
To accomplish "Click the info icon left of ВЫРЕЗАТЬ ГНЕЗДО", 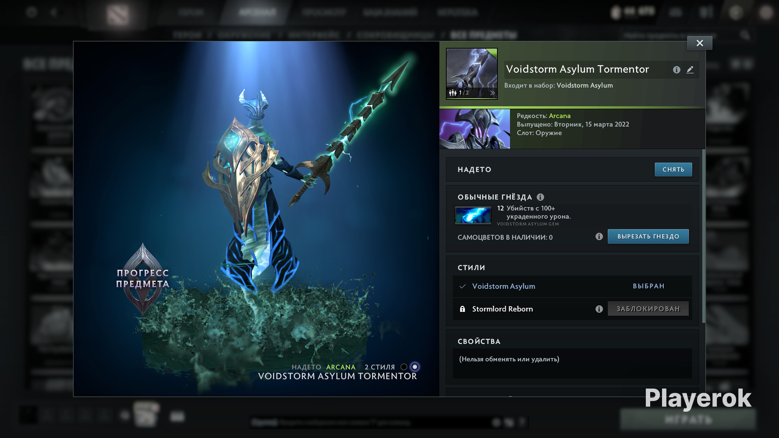I will (x=599, y=237).
